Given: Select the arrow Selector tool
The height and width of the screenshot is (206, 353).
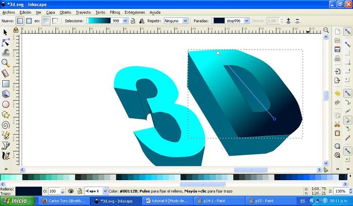Looking at the screenshot, I should pos(6,32).
